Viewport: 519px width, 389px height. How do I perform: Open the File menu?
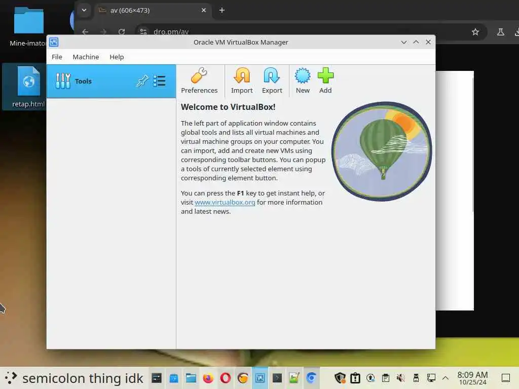pos(57,57)
